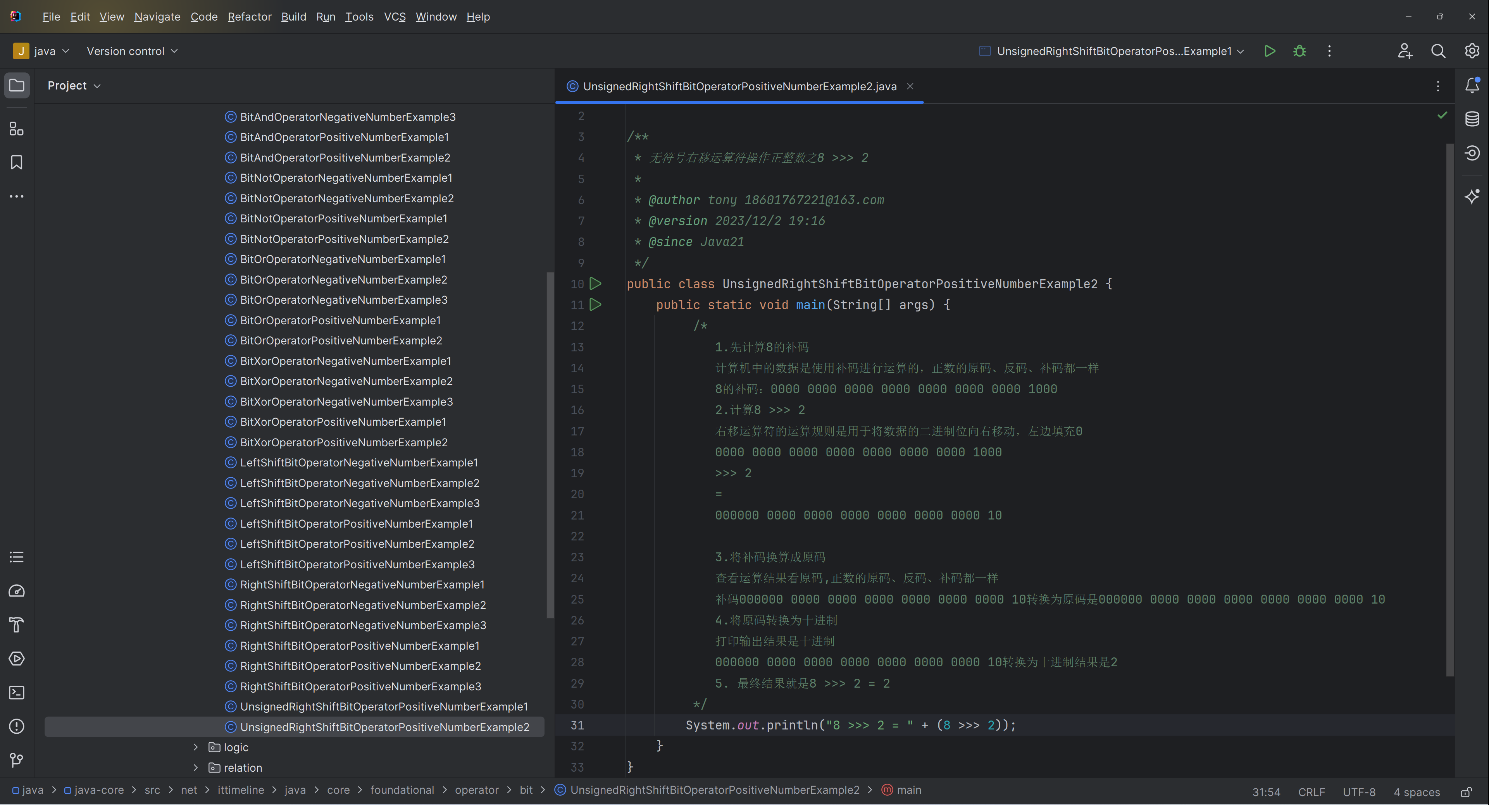The image size is (1489, 805).
Task: Open the Database tool window
Action: coord(1472,119)
